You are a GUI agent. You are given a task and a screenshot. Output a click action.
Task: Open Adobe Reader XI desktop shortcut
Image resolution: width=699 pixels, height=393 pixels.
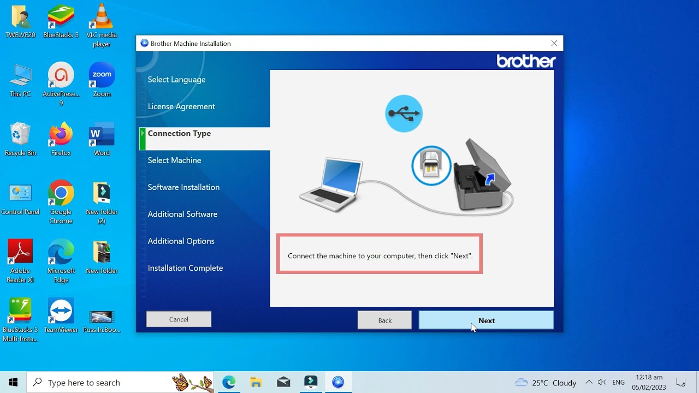(20, 261)
